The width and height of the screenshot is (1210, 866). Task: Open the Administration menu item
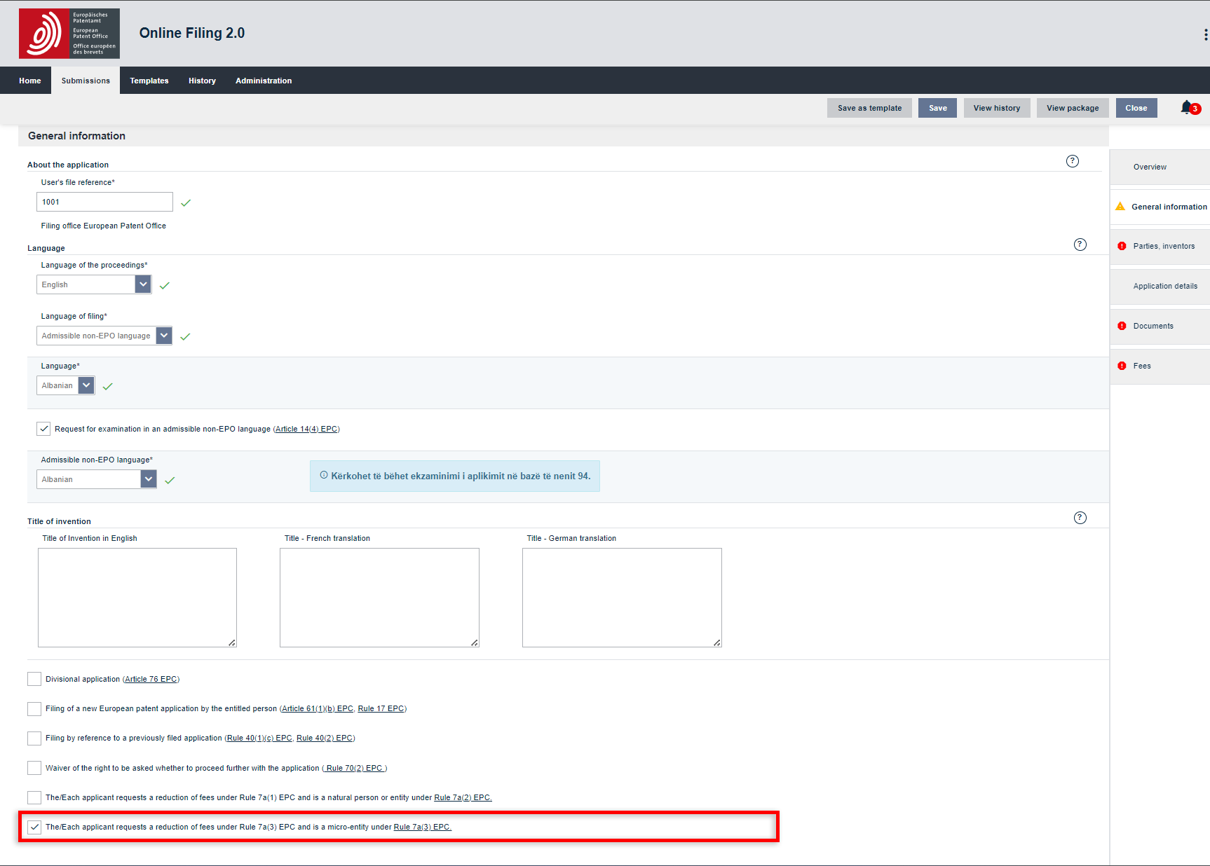(x=264, y=81)
